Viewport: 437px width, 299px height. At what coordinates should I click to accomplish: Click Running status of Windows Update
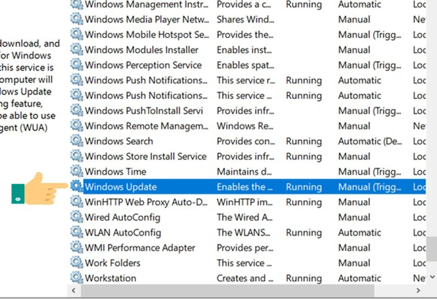coord(304,187)
